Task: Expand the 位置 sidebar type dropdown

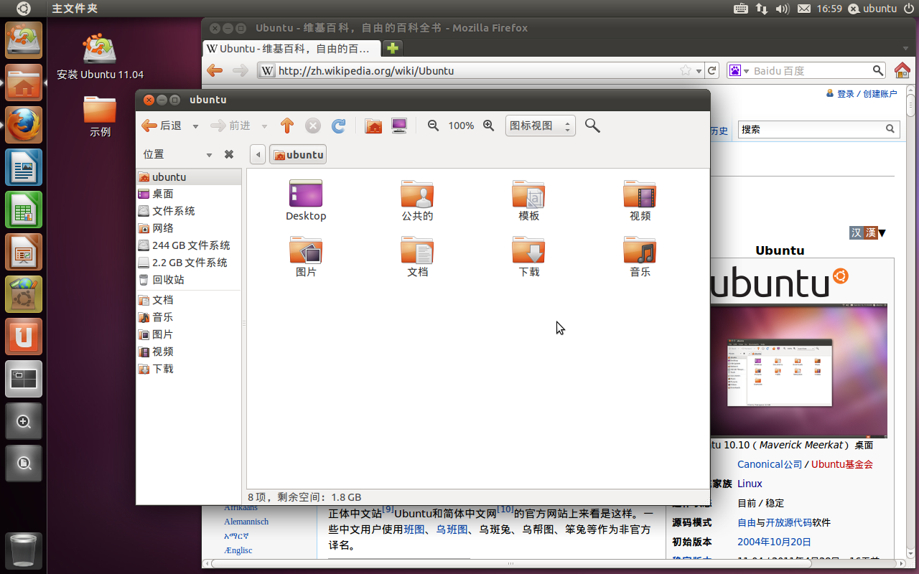Action: 209,155
